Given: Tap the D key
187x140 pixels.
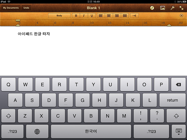Looking at the screenshot, I should point(49,100).
